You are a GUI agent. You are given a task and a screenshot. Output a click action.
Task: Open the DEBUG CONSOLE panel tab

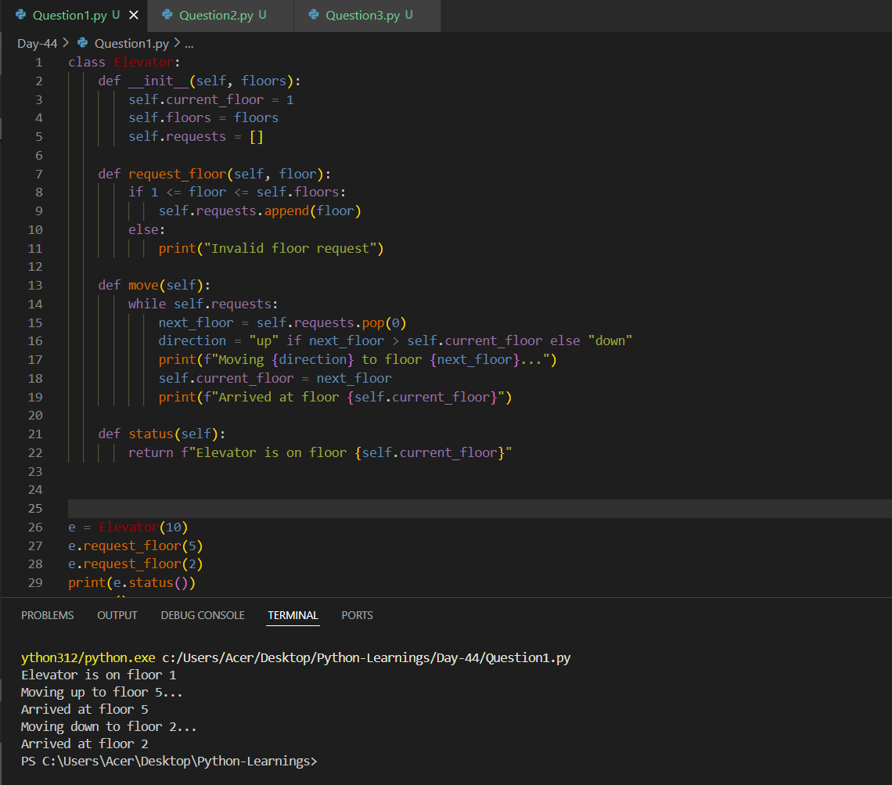click(203, 615)
